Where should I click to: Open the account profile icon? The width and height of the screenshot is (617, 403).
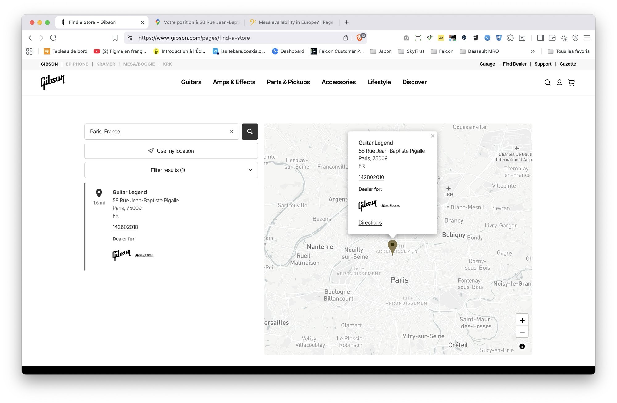click(x=559, y=83)
